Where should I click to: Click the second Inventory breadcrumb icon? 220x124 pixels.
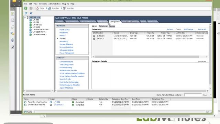64,8
